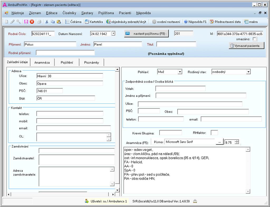Click the "Uživatel: su / Ambulance 1" status text
270x207 pixels.
pyautogui.click(x=109, y=201)
